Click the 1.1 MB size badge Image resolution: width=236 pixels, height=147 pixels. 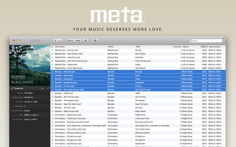(x=41, y=88)
